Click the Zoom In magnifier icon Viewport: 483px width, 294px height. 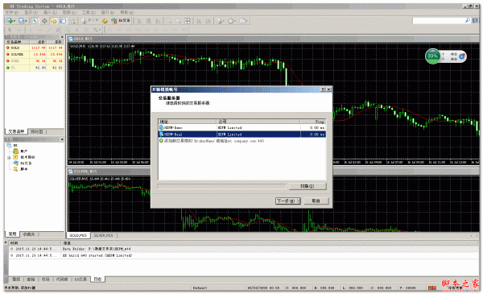point(169,21)
